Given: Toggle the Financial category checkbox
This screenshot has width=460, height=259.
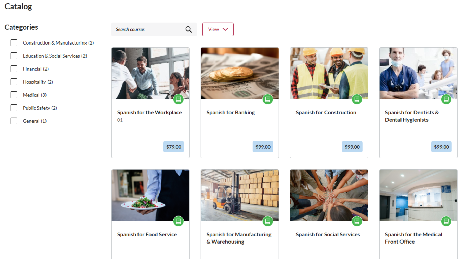Looking at the screenshot, I should coord(14,69).
